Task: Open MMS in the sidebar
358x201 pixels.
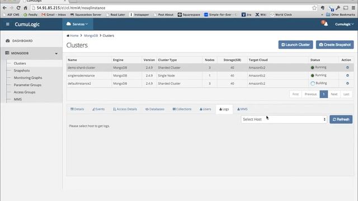Action: [x=17, y=99]
